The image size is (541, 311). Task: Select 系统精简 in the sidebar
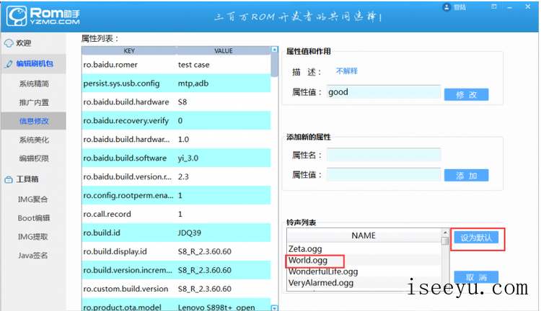33,84
